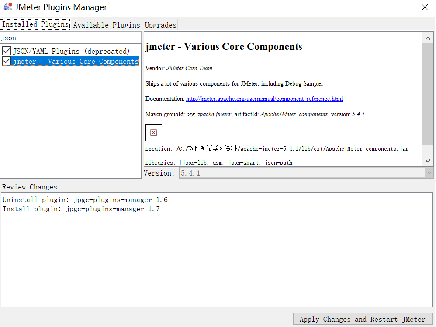Viewport: 436px width, 327px height.
Task: Click the broken image placeholder icon
Action: tap(153, 133)
